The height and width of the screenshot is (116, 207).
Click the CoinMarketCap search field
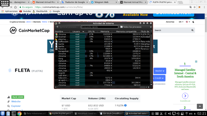[172, 31]
